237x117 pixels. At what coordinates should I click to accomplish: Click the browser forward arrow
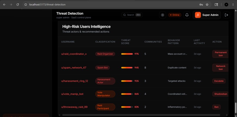pyautogui.click(x=11, y=4)
